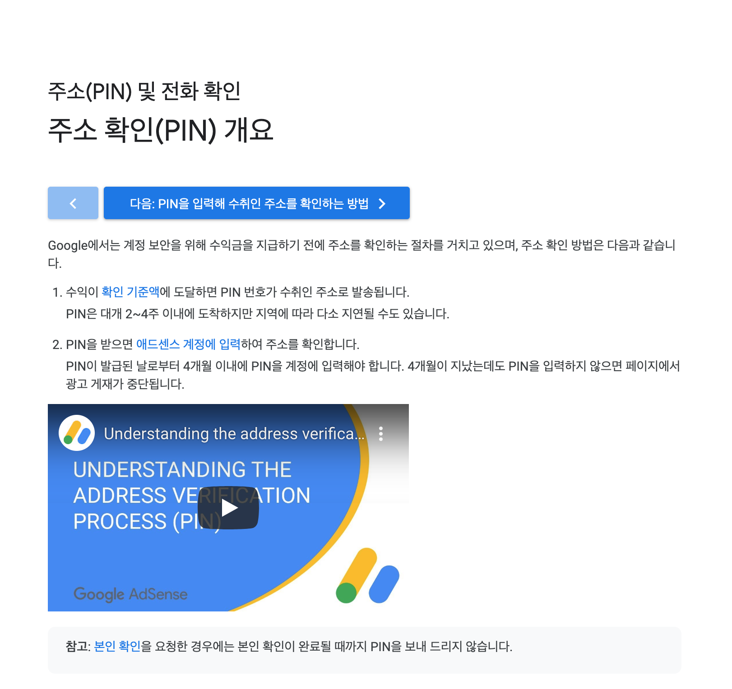Open the 확인 기준액 link

pyautogui.click(x=130, y=292)
